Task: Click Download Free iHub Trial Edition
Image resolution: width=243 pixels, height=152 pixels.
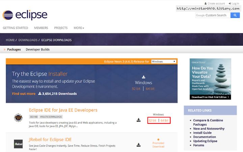Action: [210, 97]
